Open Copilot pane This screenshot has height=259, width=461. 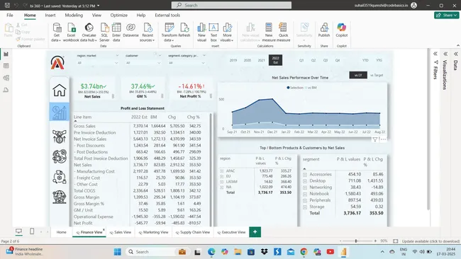pyautogui.click(x=342, y=30)
